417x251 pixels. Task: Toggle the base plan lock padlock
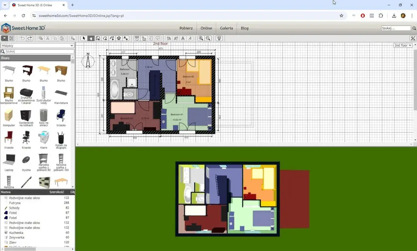point(144,38)
